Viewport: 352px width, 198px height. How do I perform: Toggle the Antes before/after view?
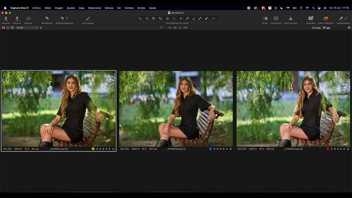pos(265,19)
